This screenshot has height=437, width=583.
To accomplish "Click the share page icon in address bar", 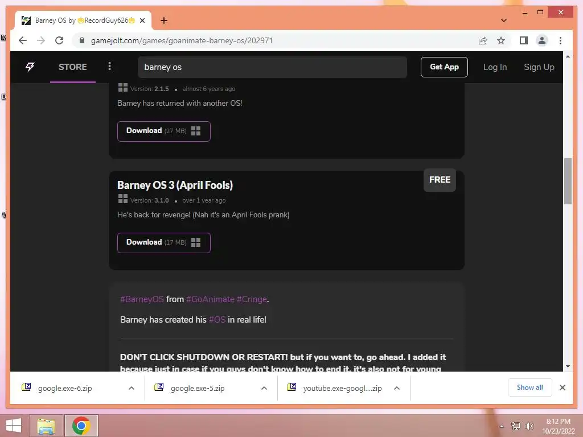I will pos(483,40).
